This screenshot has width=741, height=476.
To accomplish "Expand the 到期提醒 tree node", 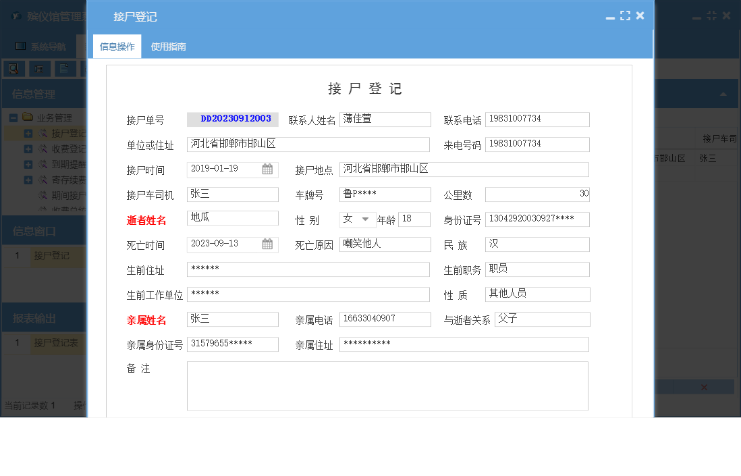I will (28, 163).
